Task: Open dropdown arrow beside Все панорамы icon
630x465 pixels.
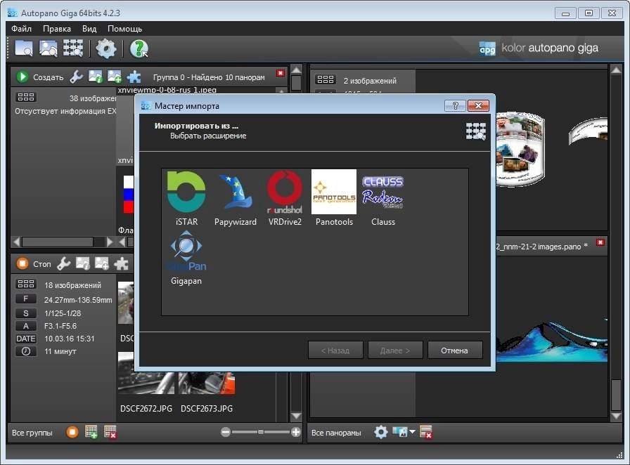Action: coord(412,432)
